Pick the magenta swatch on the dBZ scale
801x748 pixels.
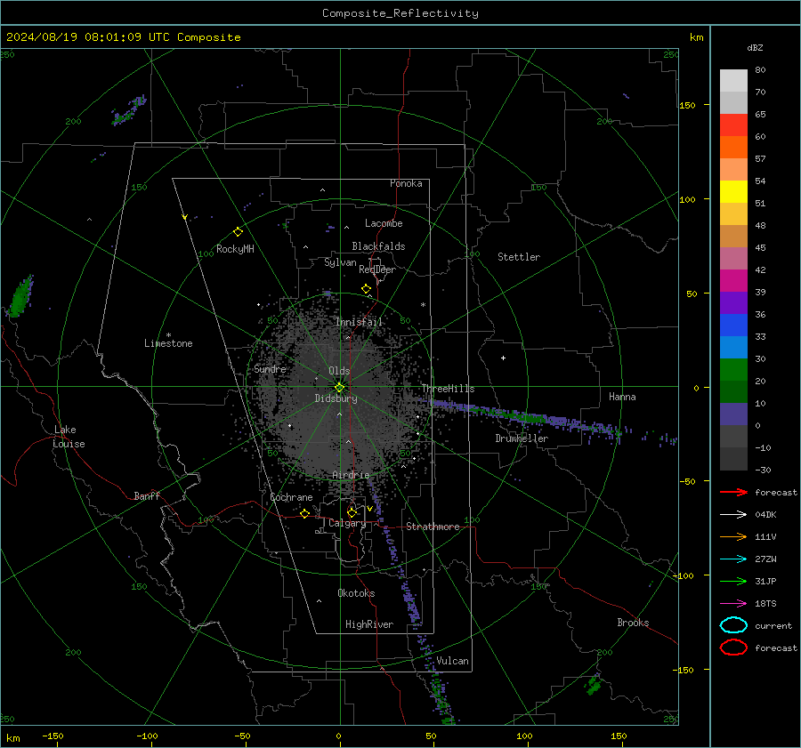click(x=733, y=281)
